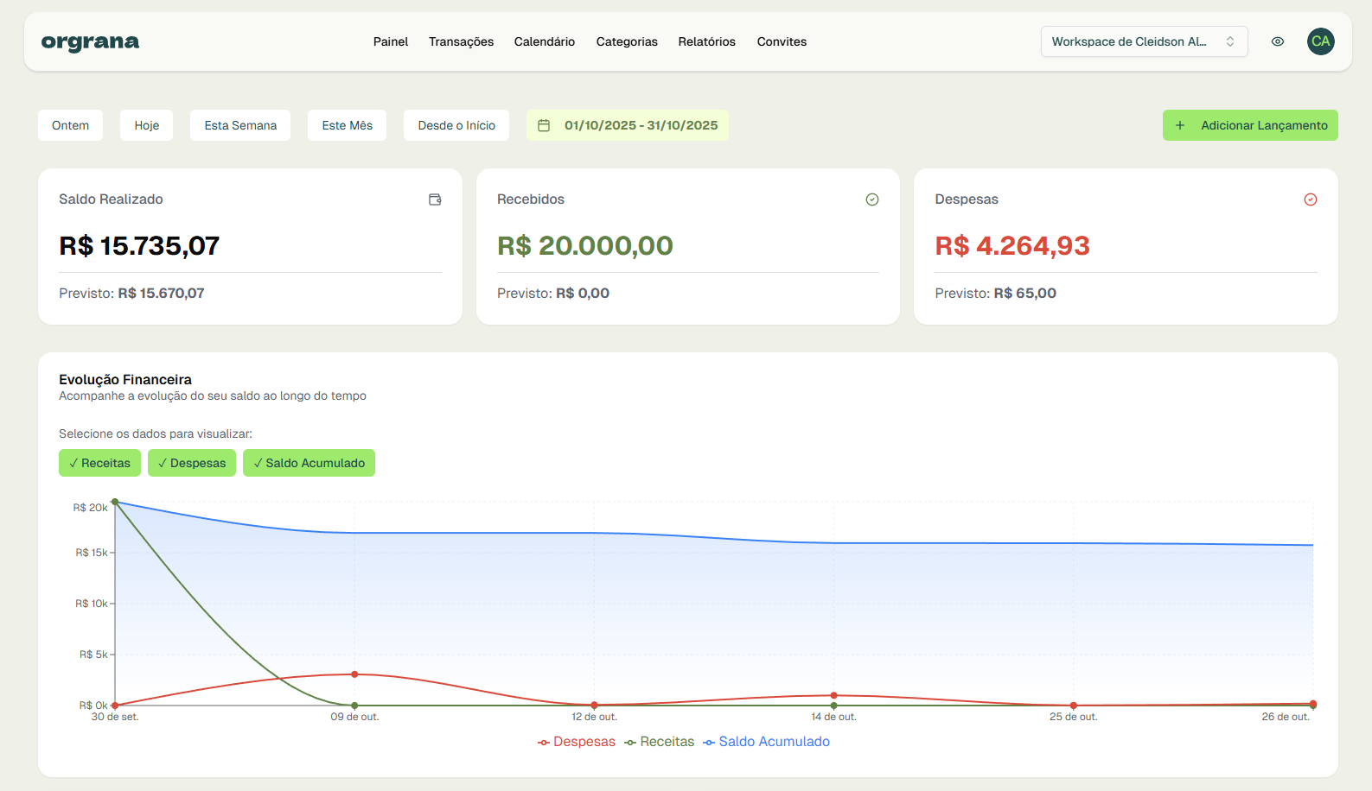Click the calendar icon in date range
This screenshot has width=1372, height=791.
tap(544, 125)
